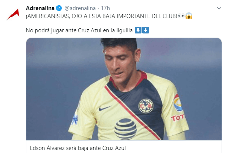225x153 pixels.
Task: Open the 'Edson Álvarez será baja ante Cruz Azul' headline
Action: [78, 148]
